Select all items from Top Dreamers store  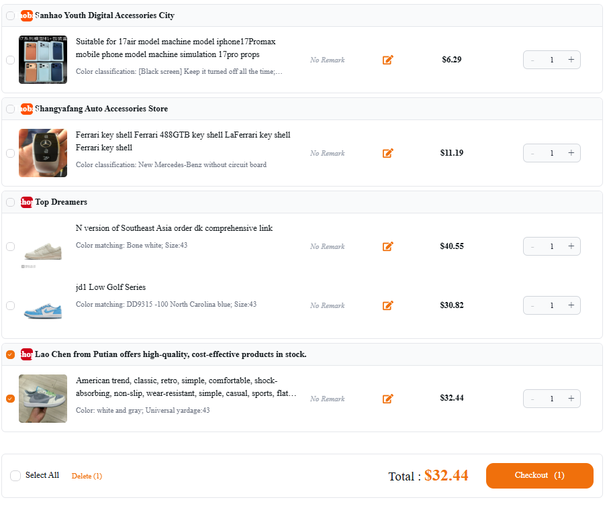(x=11, y=202)
